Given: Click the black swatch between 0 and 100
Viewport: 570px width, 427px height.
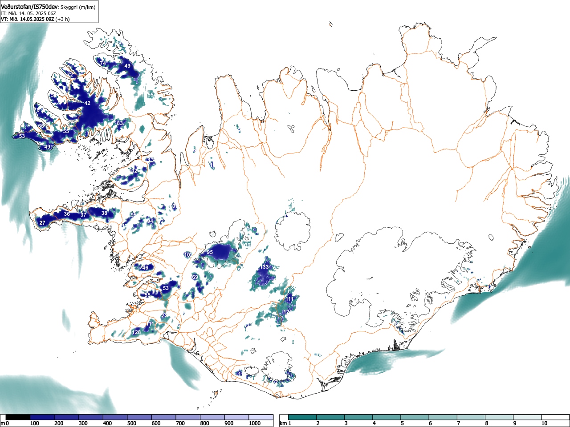Looking at the screenshot, I should click(18, 417).
